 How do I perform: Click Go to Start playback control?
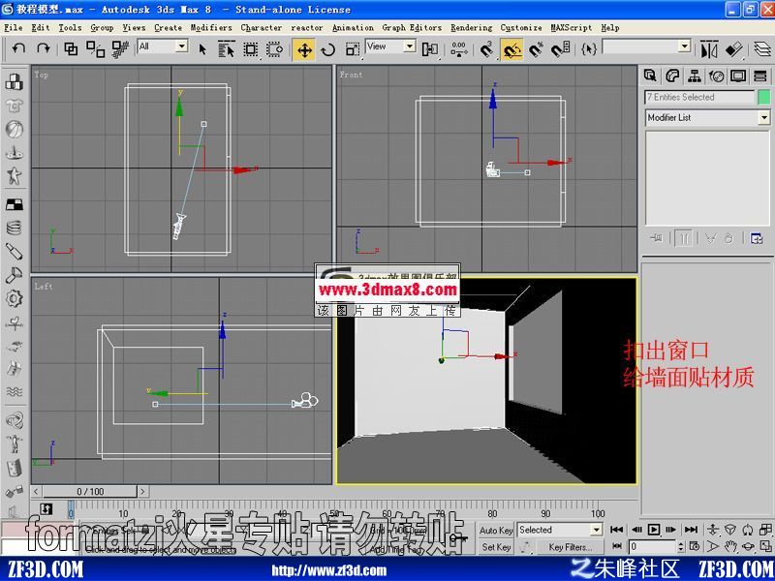pyautogui.click(x=616, y=530)
